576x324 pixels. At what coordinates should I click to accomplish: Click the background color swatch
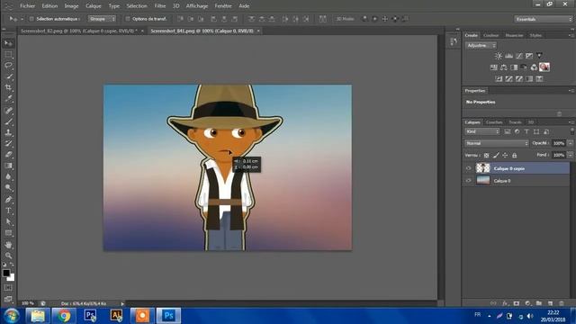pyautogui.click(x=12, y=278)
